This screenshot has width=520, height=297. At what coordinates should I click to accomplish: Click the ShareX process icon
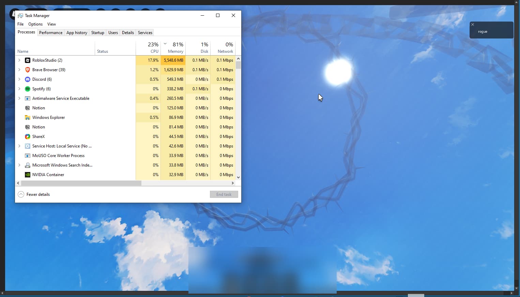pyautogui.click(x=27, y=136)
